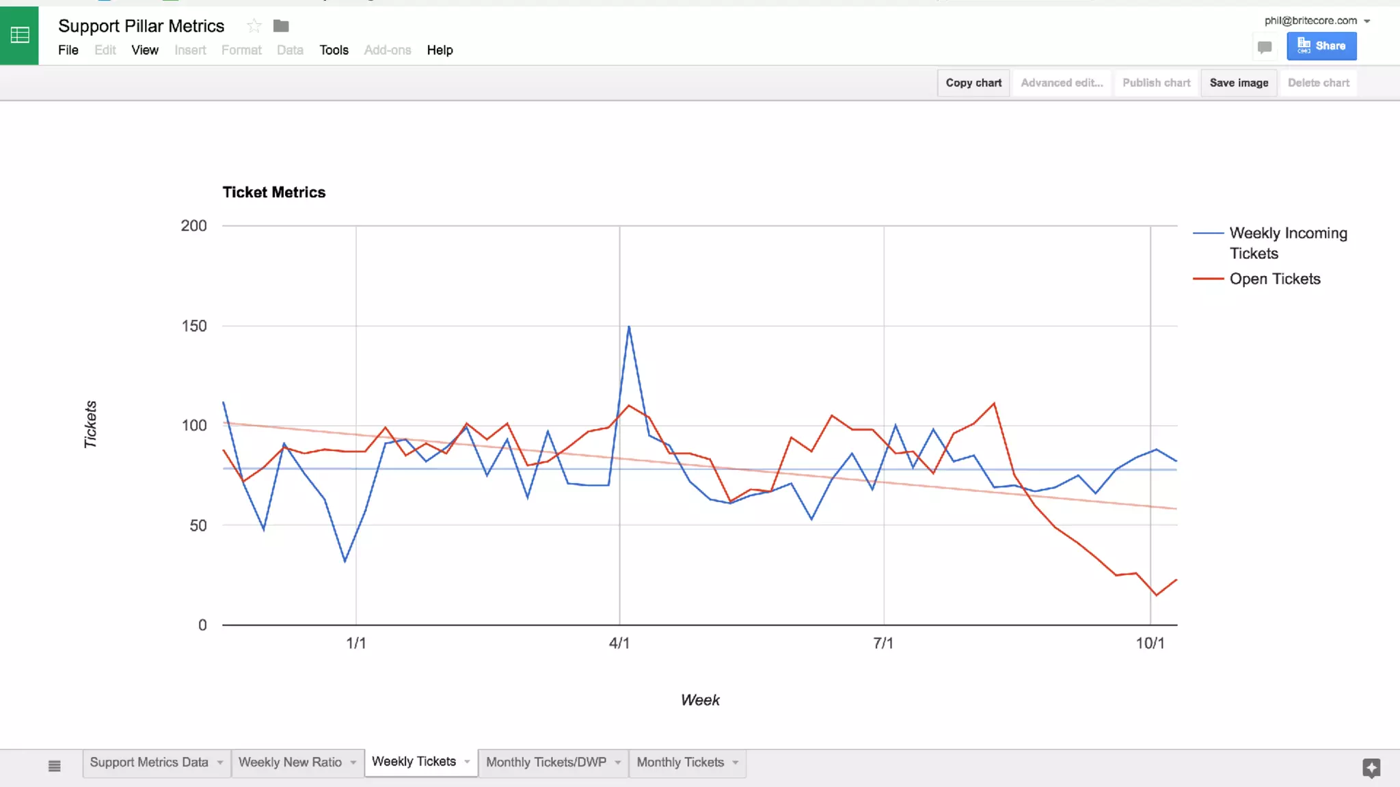Click the Ticket Metrics chart title

[273, 192]
